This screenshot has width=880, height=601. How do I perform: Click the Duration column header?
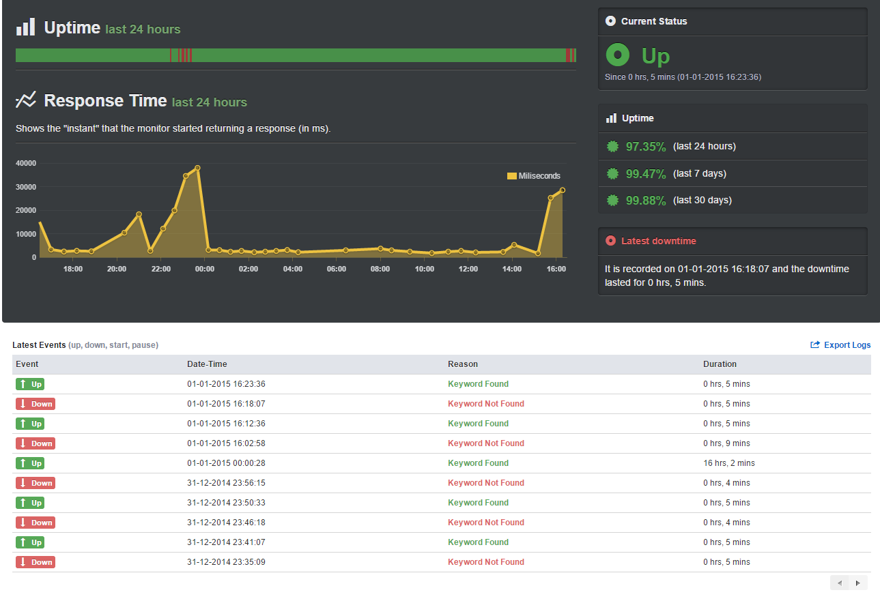(x=720, y=364)
